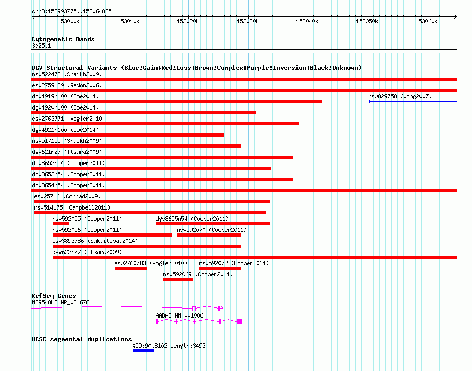
Task: Open the dgv8652n54 (Cooper2011) label
Action: (68, 163)
